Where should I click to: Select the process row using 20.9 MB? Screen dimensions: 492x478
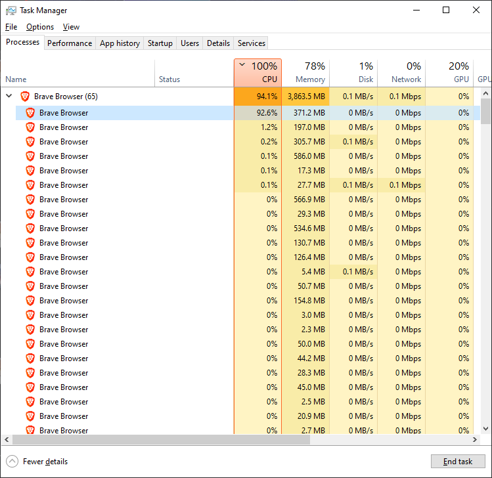click(x=248, y=416)
